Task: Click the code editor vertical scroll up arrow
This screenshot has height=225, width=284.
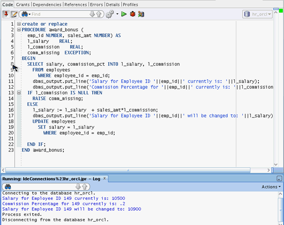Action: 276,12
